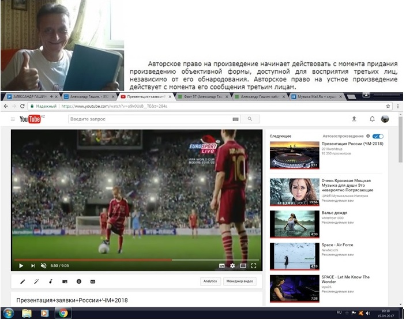
Task: Toggle the Автовоспроизведение switch
Action: click(x=378, y=136)
